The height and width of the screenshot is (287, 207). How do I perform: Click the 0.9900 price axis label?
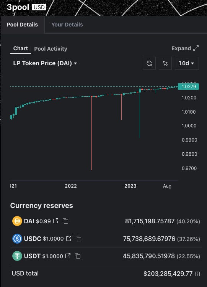[189, 140]
